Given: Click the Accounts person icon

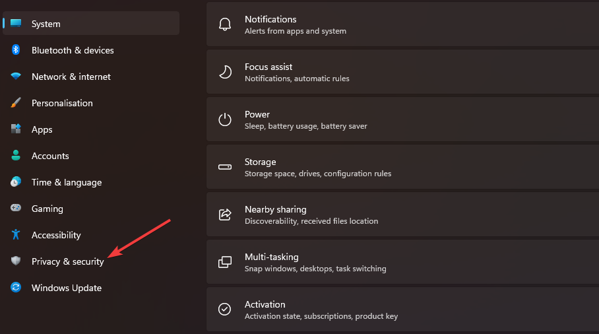Looking at the screenshot, I should click(x=16, y=156).
